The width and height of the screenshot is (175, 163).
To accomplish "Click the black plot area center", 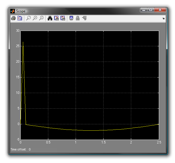I will [90, 85].
